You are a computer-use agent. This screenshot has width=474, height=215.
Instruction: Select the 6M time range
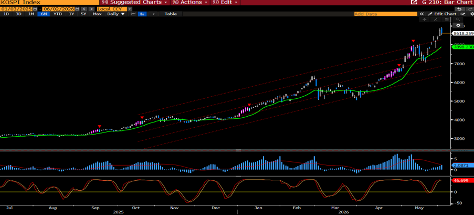pyautogui.click(x=44, y=14)
